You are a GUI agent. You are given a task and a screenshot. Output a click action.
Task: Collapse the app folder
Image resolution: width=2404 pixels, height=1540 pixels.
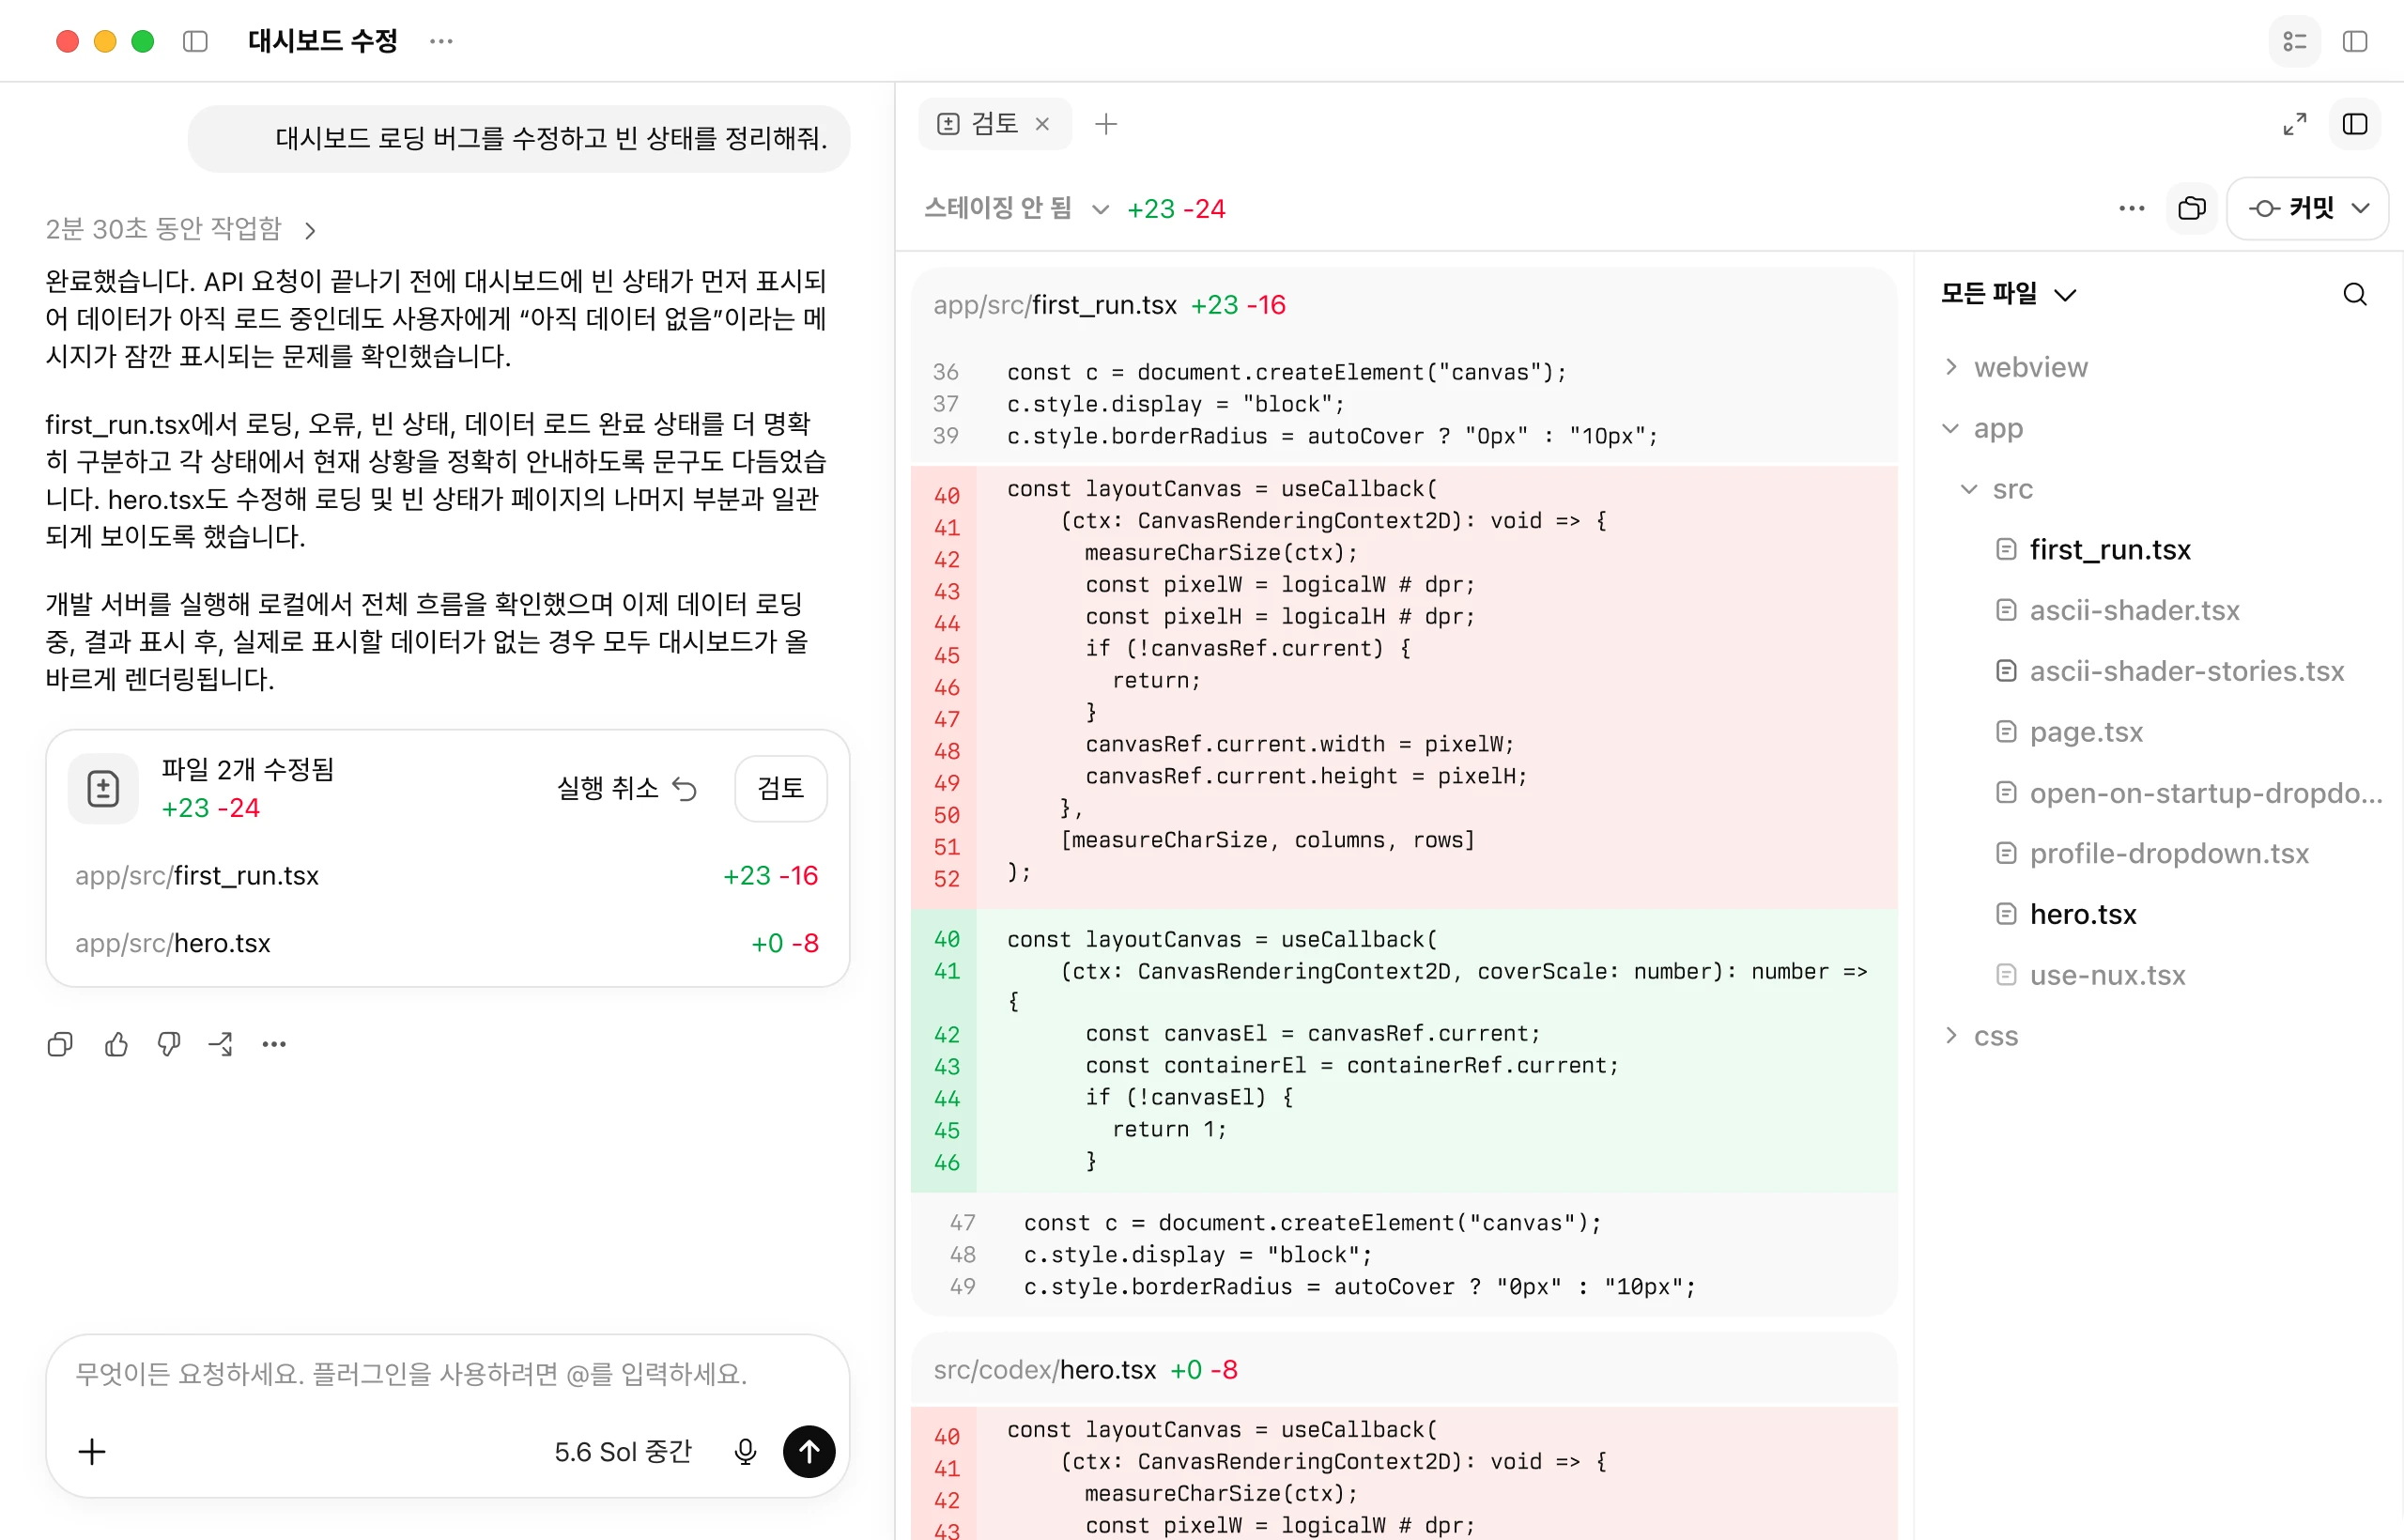click(1983, 428)
